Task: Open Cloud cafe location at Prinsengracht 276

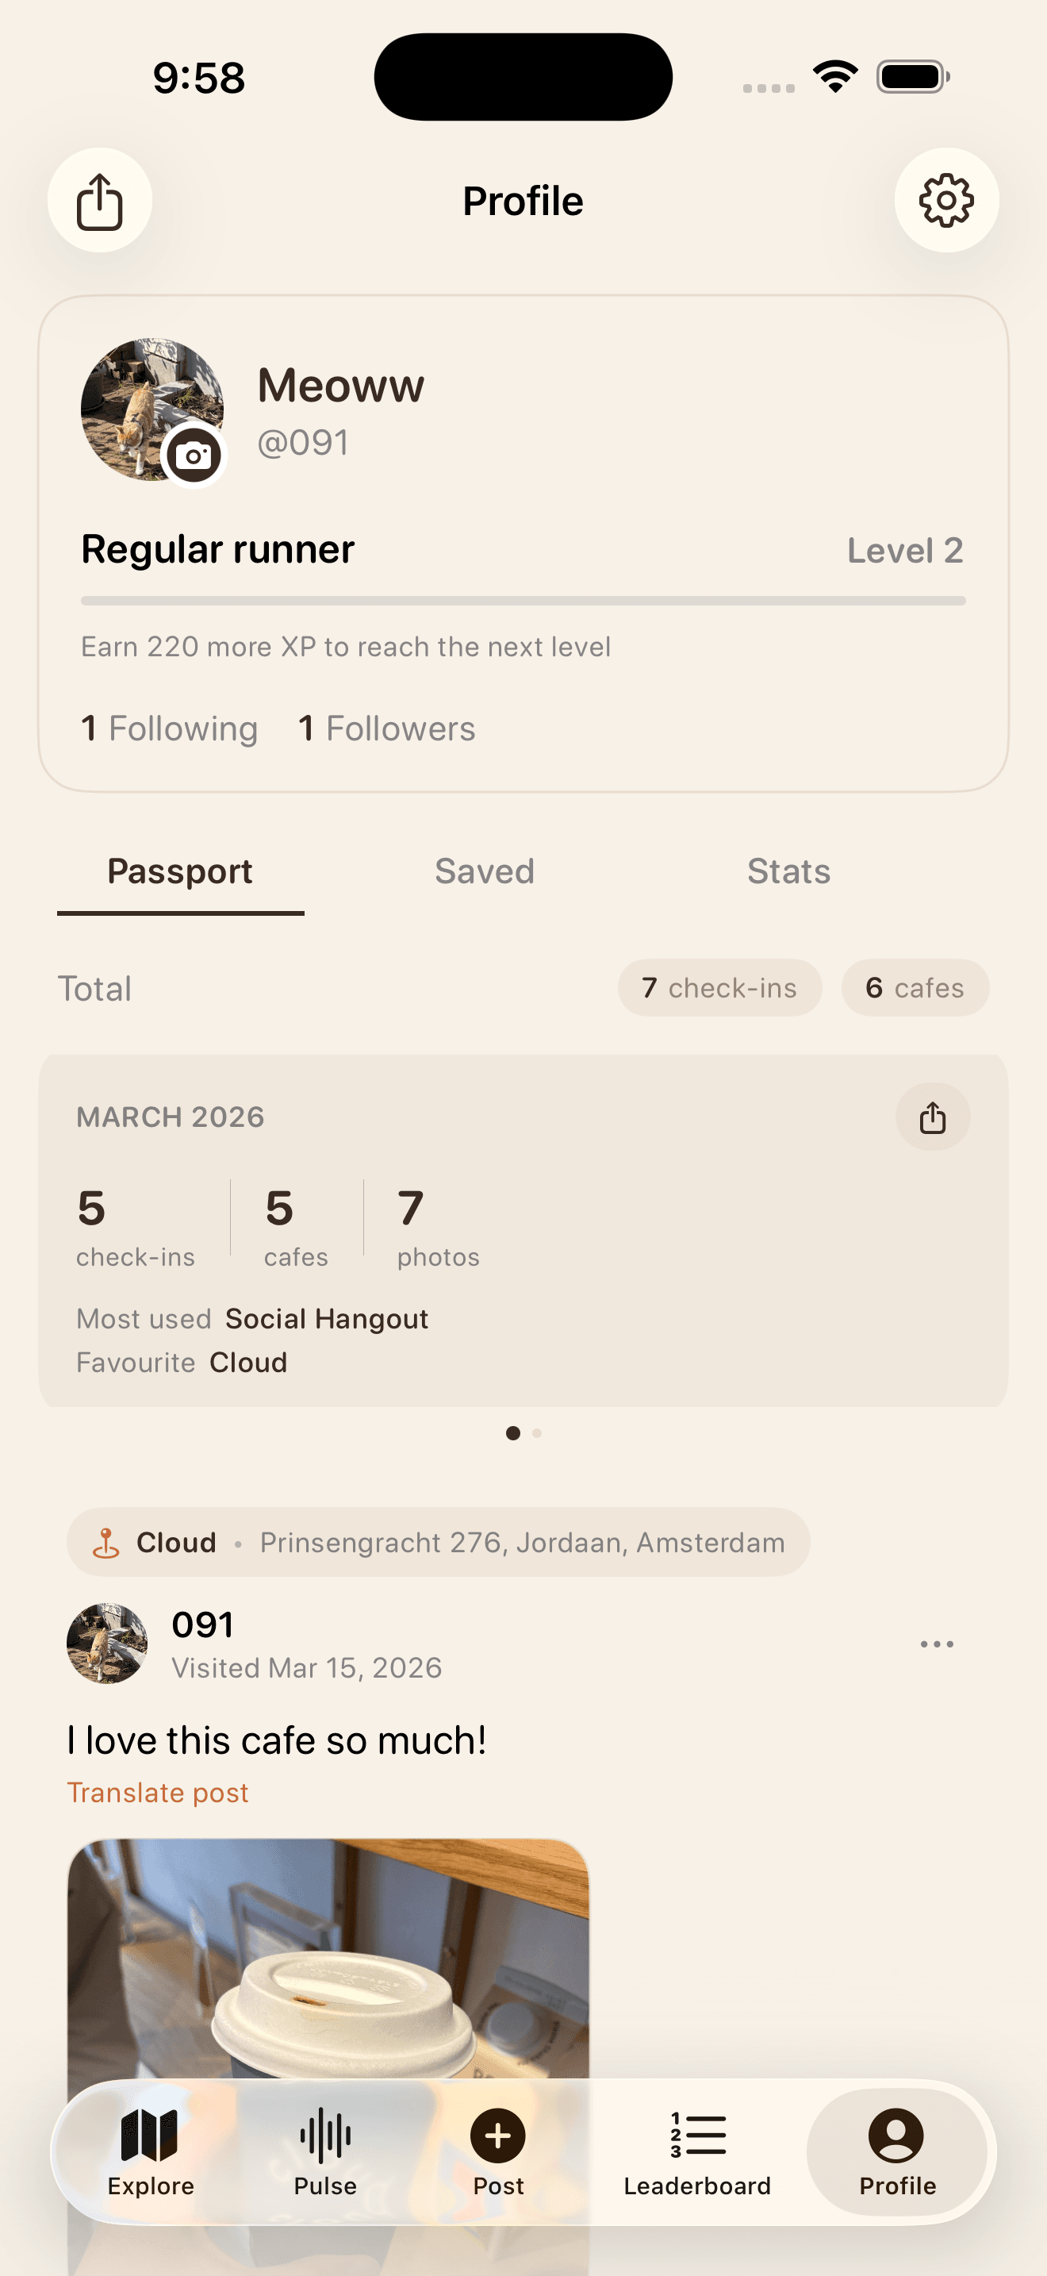Action: [x=439, y=1542]
